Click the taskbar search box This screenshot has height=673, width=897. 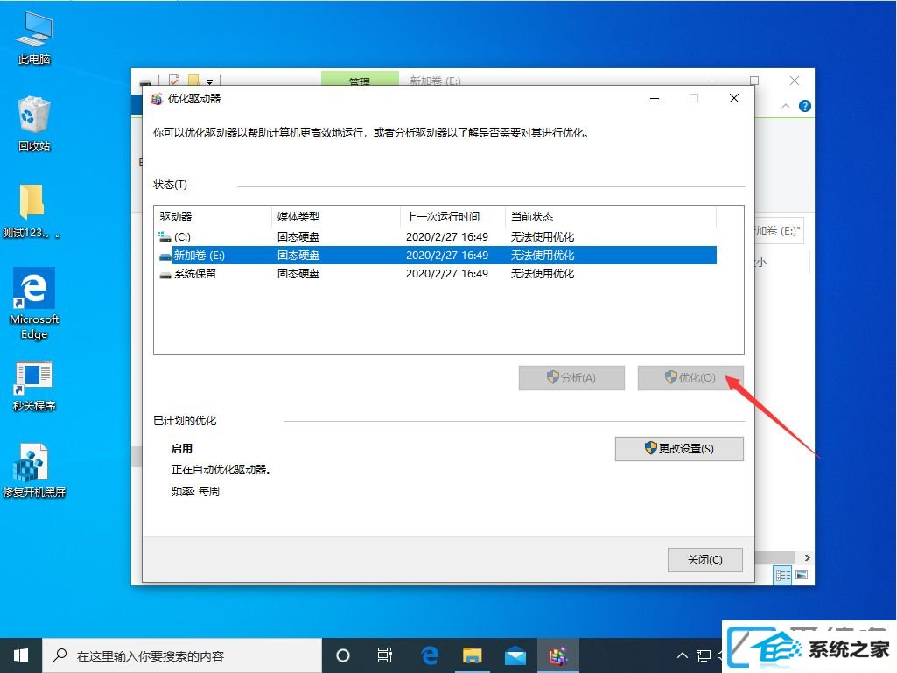click(x=182, y=655)
